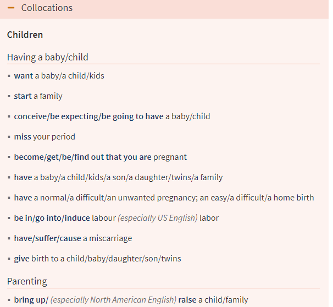Click the 'be in/go into/induce' labour entry
Screen dimensions: 333x307
pyautogui.click(x=52, y=218)
